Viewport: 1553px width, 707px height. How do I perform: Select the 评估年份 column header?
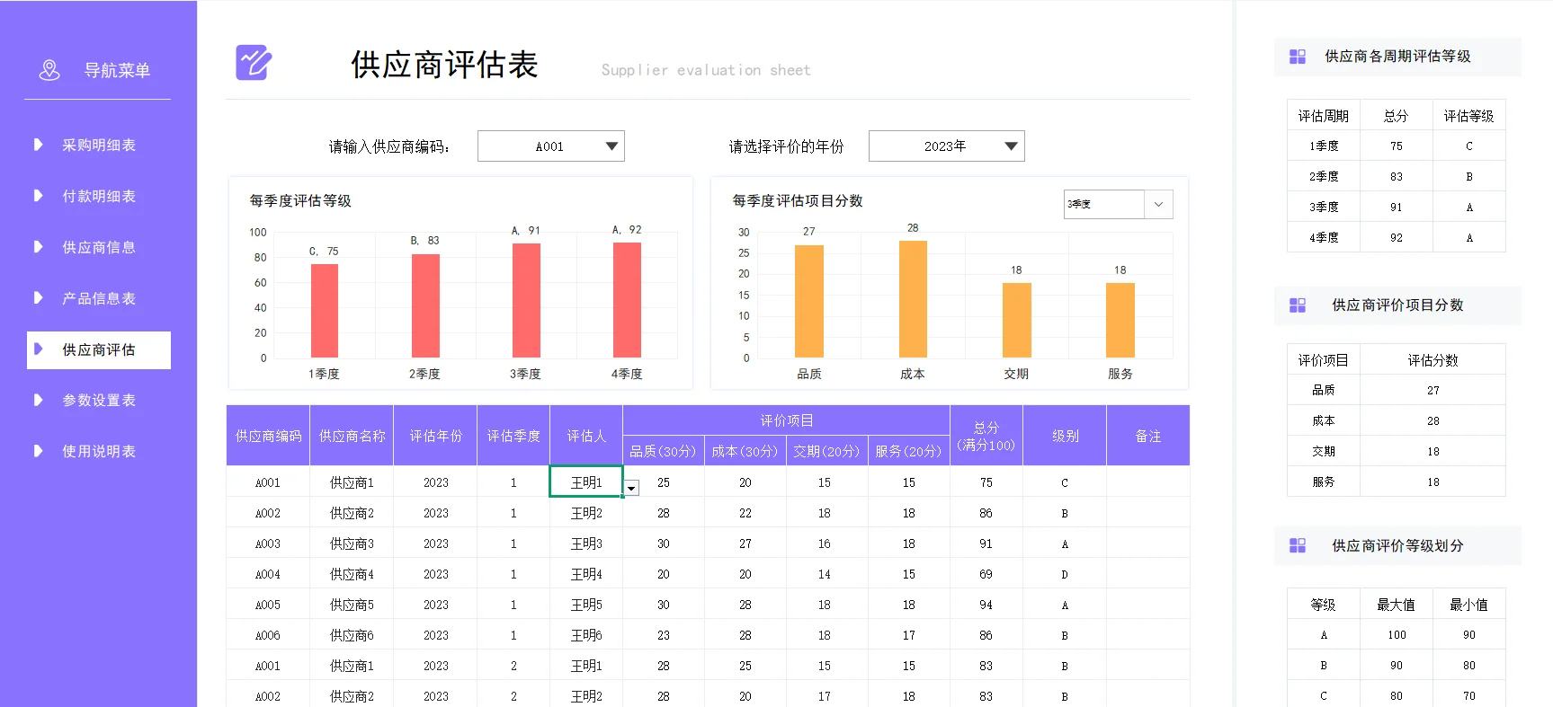(x=436, y=436)
